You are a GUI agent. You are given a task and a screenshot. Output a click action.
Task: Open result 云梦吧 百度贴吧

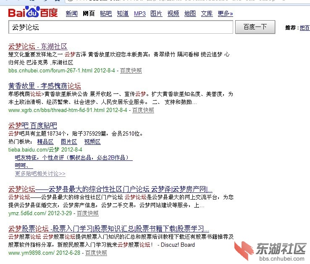33,125
